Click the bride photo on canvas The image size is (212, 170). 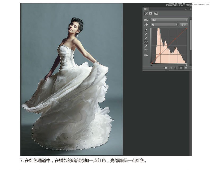[72, 79]
